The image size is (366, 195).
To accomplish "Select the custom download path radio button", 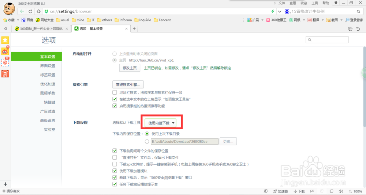I will (x=147, y=141).
